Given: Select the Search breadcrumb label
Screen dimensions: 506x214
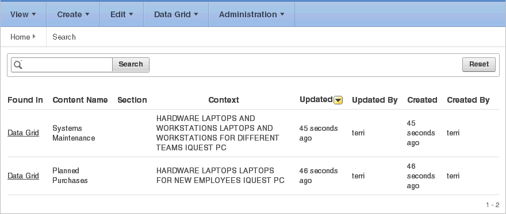Looking at the screenshot, I should pos(64,37).
